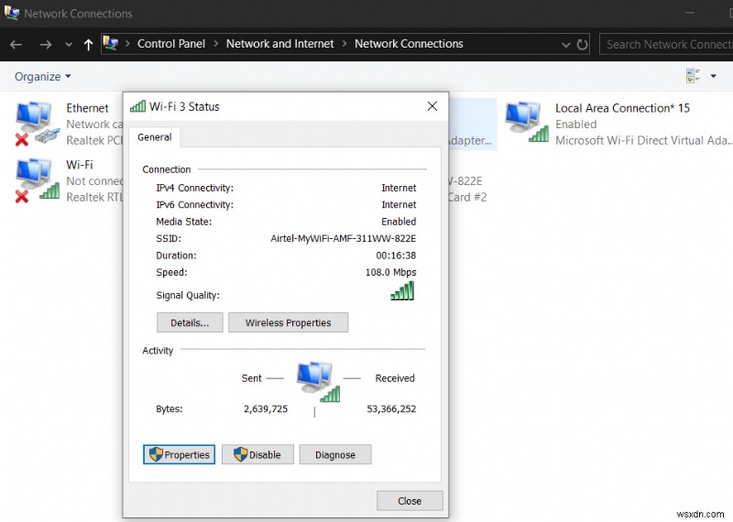Screen dimensions: 733x522
Task: Select the Network Connections breadcrumb
Action: pos(409,44)
